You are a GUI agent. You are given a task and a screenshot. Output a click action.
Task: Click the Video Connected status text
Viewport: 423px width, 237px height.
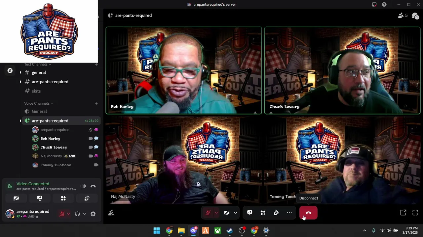(x=33, y=184)
